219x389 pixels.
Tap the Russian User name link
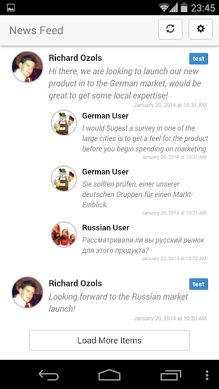point(105,228)
